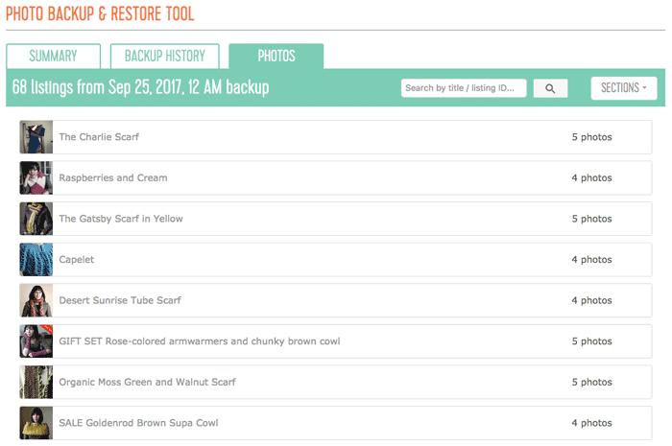
Task: Click the "68 listings" backup heading
Action: 140,87
